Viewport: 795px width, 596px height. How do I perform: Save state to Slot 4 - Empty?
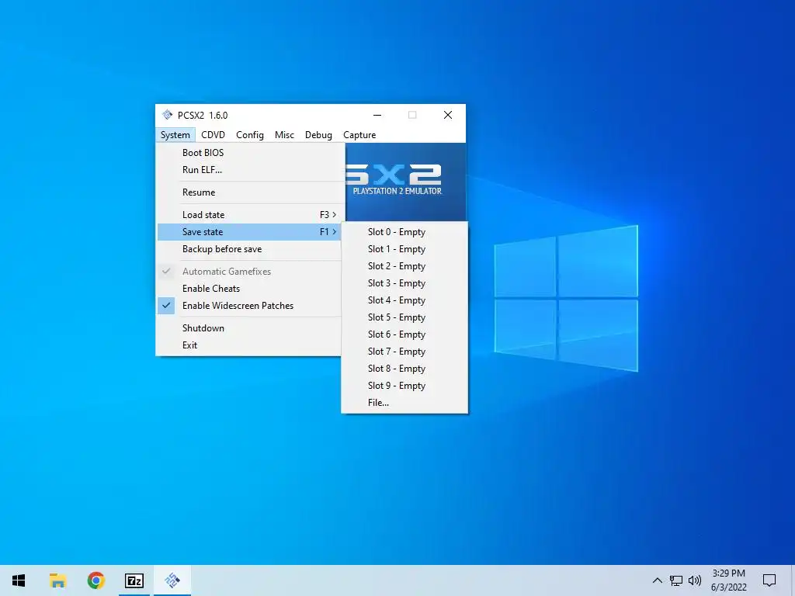coord(404,300)
